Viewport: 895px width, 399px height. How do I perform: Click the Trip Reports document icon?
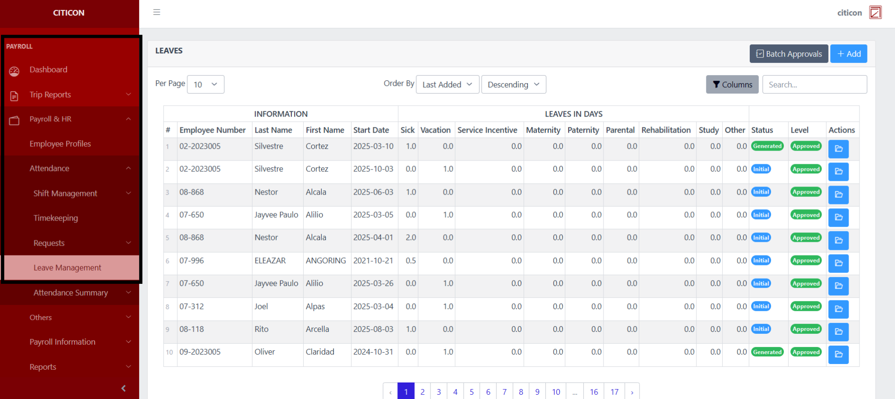pyautogui.click(x=14, y=96)
